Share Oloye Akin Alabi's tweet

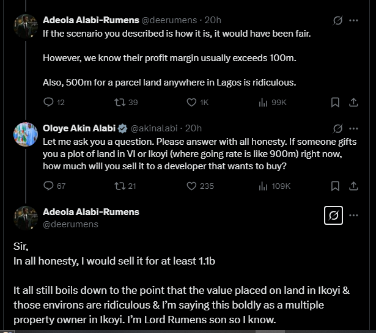[354, 186]
